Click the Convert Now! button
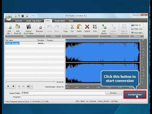The height and width of the screenshot is (114, 152). pyautogui.click(x=135, y=95)
